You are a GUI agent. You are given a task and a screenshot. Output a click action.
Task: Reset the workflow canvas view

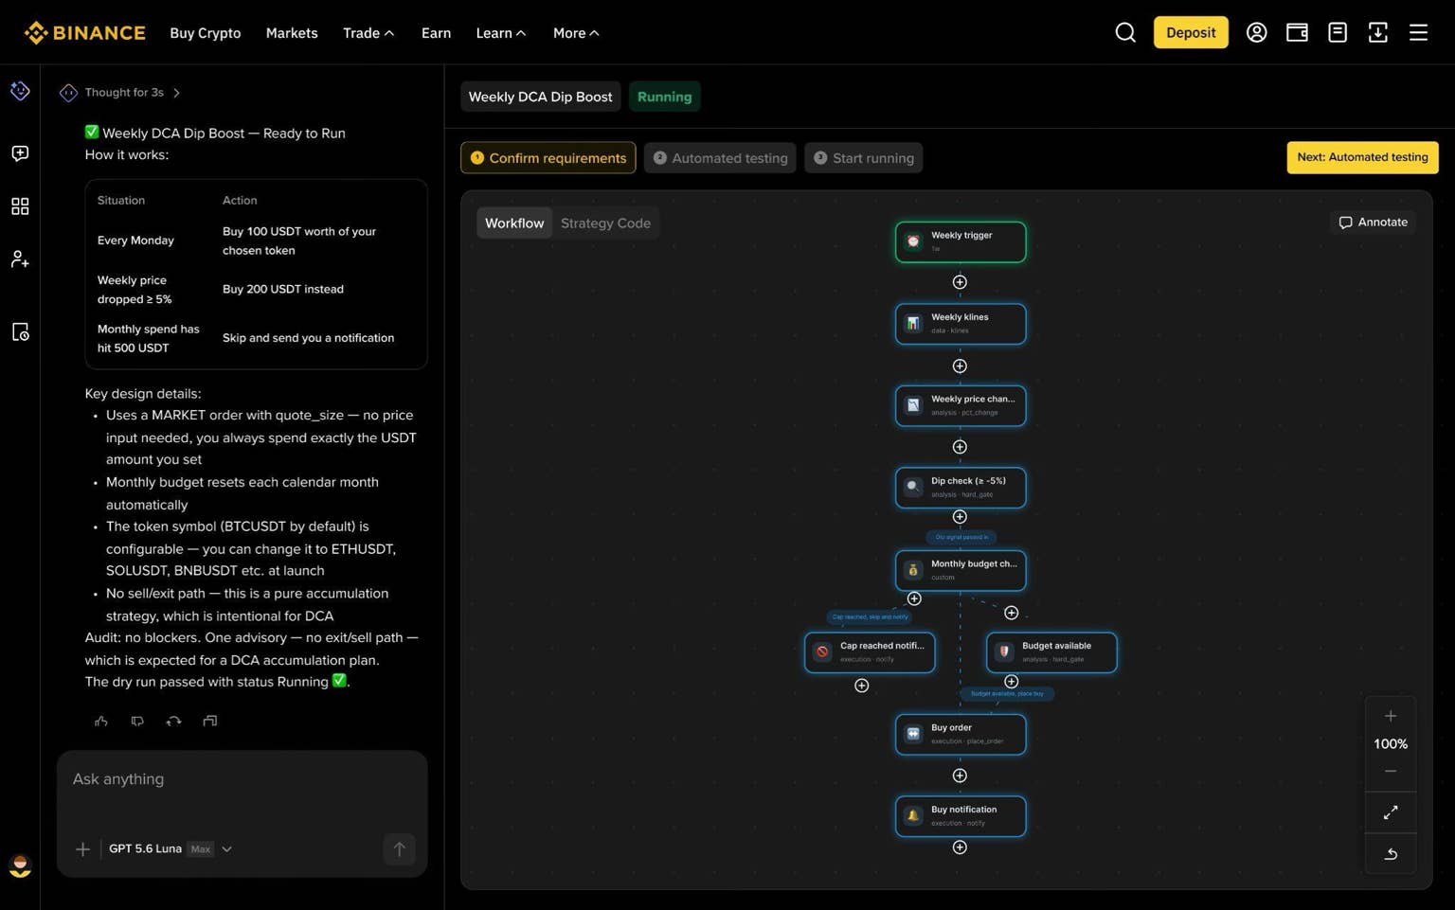tap(1391, 854)
